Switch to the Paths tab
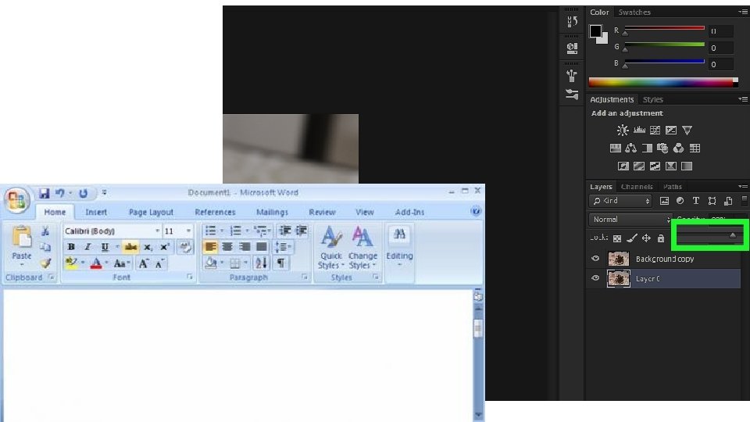Image resolution: width=750 pixels, height=422 pixels. coord(672,187)
